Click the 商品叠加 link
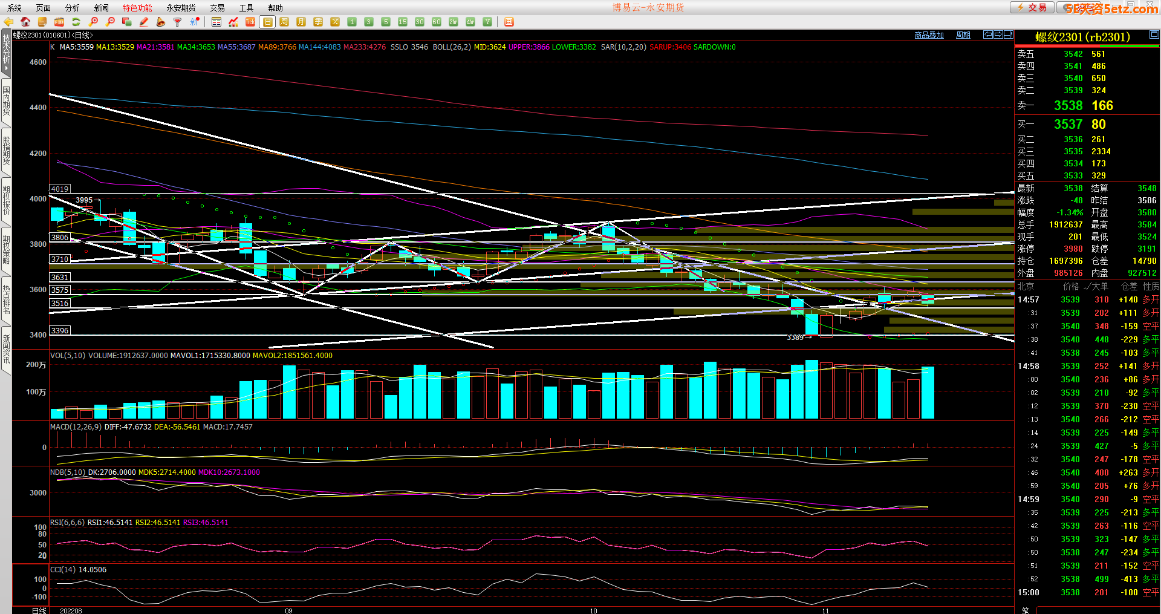The image size is (1161, 614). coord(929,35)
